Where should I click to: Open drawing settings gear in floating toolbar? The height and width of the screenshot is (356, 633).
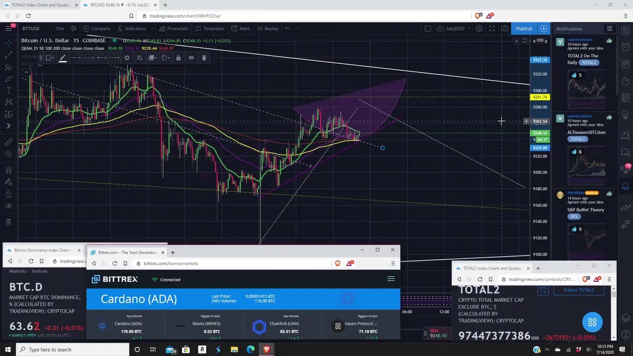click(x=127, y=58)
